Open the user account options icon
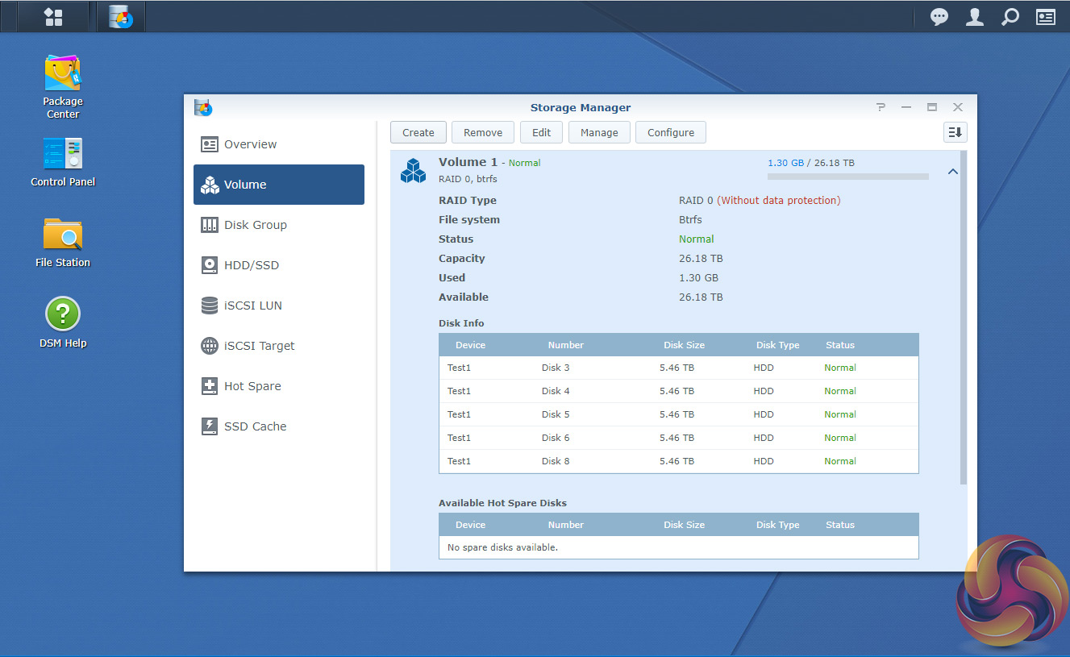The image size is (1070, 657). 975,17
